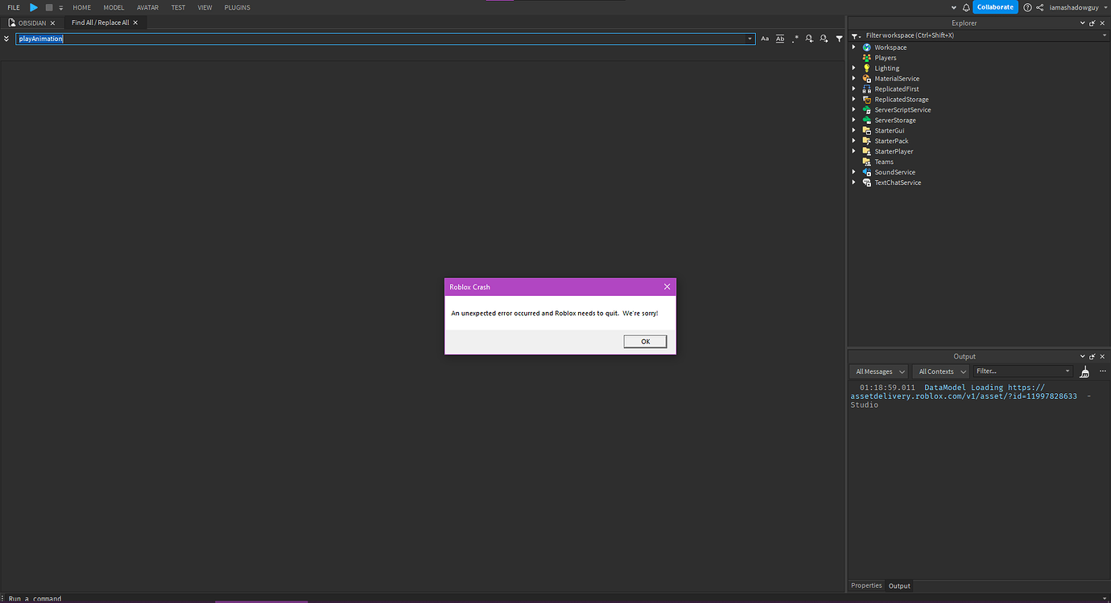The width and height of the screenshot is (1111, 603).
Task: Open the quick access toolbar dropdown
Action: click(60, 7)
